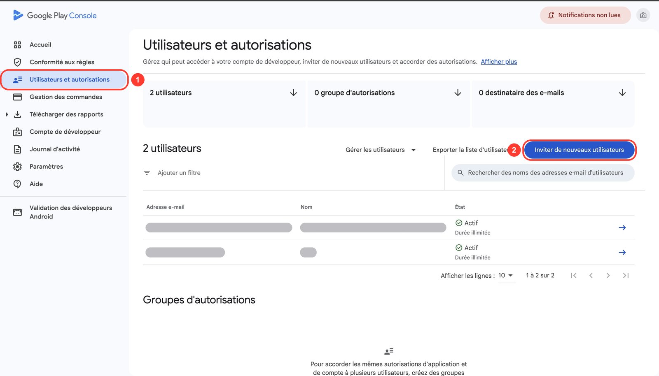This screenshot has width=659, height=376.
Task: Open the account badge icon at top right
Action: (x=643, y=15)
